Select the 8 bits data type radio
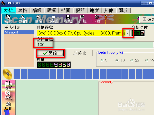Screen dimensions: 154x115 coord(102,60)
